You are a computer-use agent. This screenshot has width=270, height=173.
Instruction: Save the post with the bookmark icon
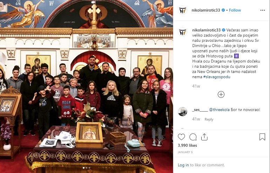click(x=262, y=137)
